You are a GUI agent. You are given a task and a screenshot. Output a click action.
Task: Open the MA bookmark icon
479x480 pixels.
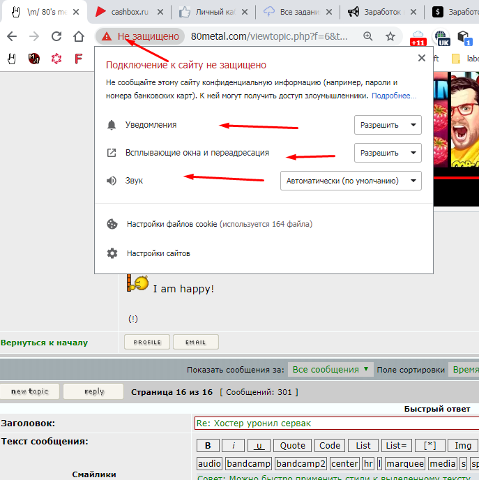click(x=34, y=59)
